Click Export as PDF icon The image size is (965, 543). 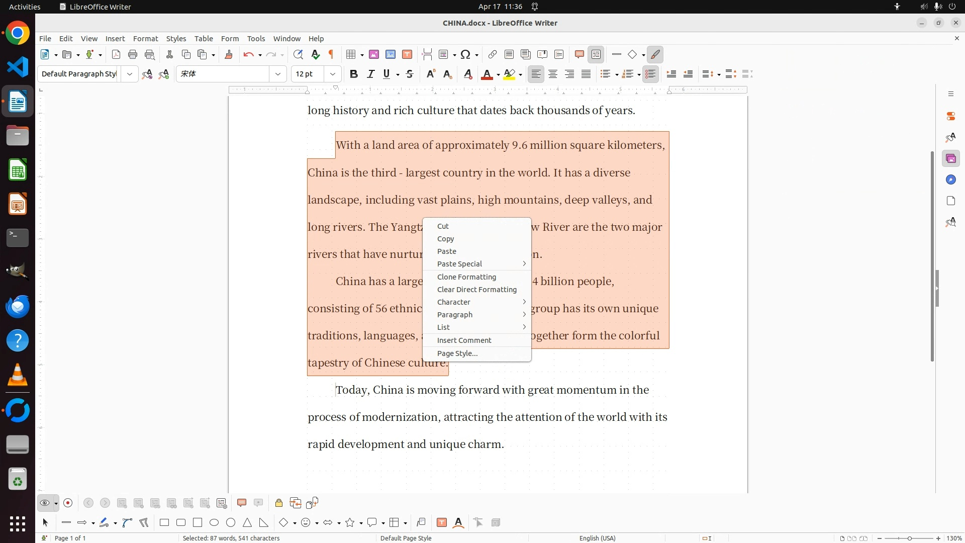(116, 55)
